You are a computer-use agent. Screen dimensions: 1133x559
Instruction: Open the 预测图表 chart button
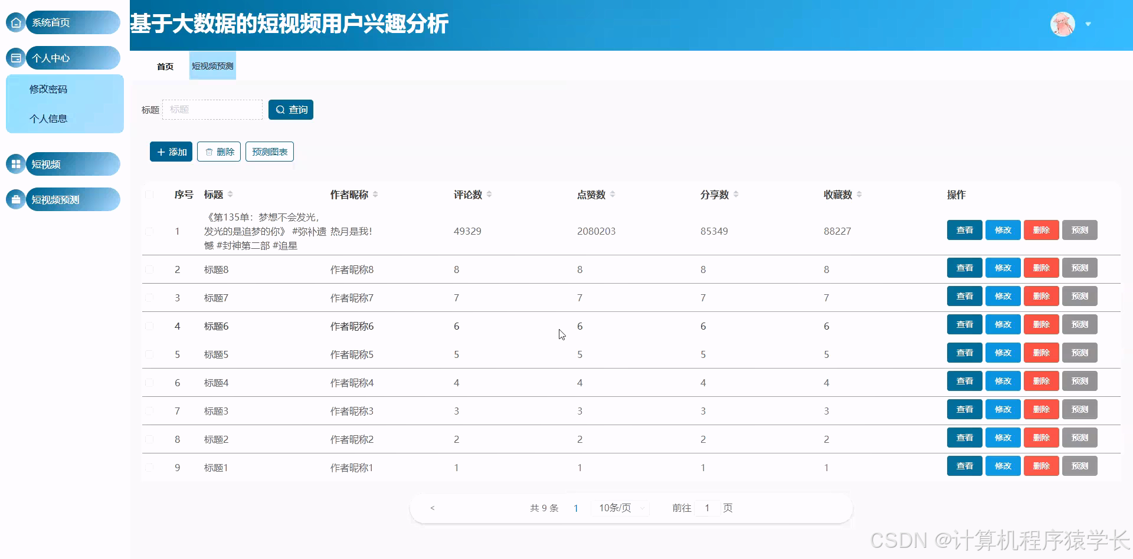coord(269,152)
